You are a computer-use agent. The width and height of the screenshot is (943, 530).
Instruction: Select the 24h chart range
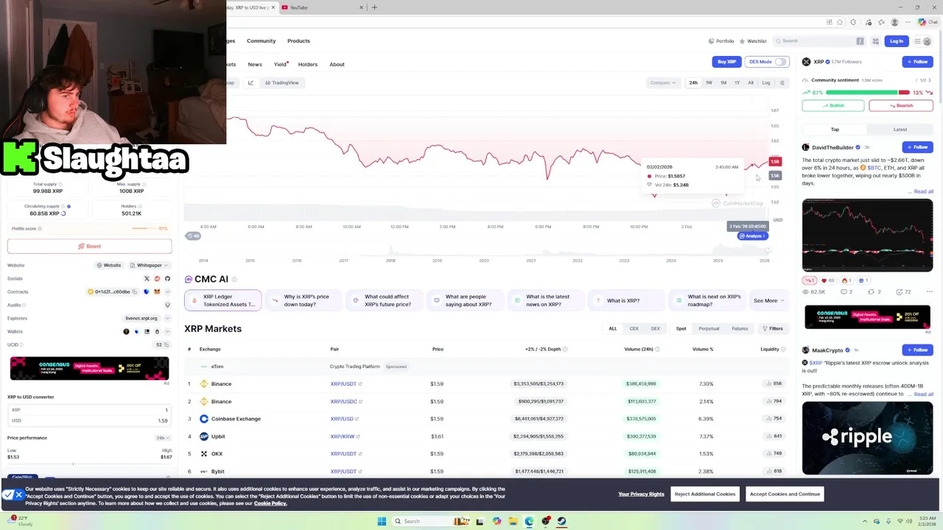(x=693, y=82)
